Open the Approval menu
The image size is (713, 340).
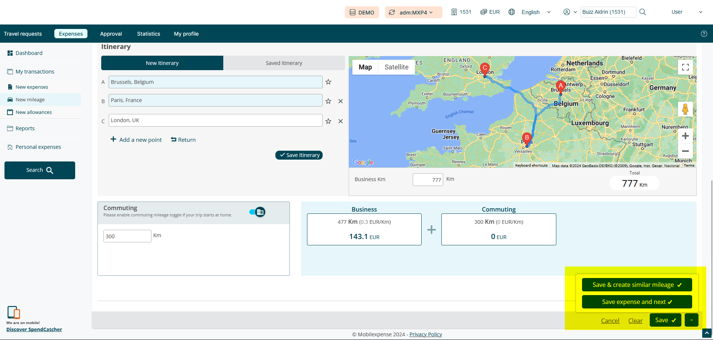click(x=111, y=34)
